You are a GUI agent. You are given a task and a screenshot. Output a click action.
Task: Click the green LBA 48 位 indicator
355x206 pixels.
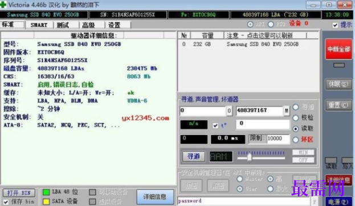click(x=46, y=192)
